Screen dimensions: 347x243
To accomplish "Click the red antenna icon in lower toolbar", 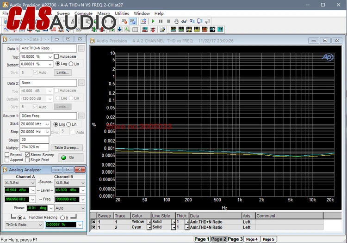I will (x=153, y=30).
